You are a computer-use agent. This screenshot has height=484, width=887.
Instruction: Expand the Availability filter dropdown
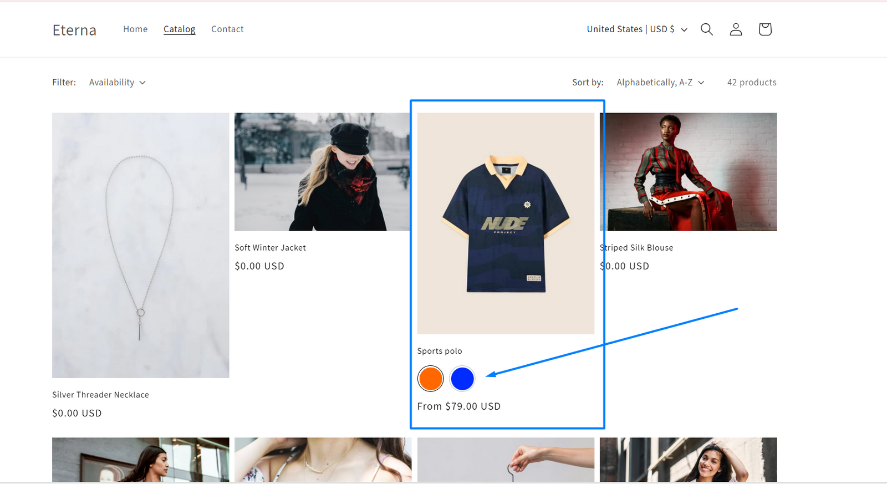(118, 82)
